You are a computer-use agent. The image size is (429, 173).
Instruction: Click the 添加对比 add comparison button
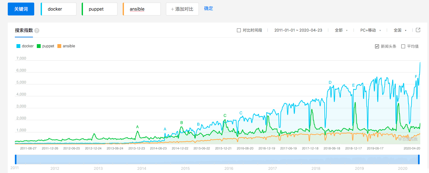click(x=182, y=9)
